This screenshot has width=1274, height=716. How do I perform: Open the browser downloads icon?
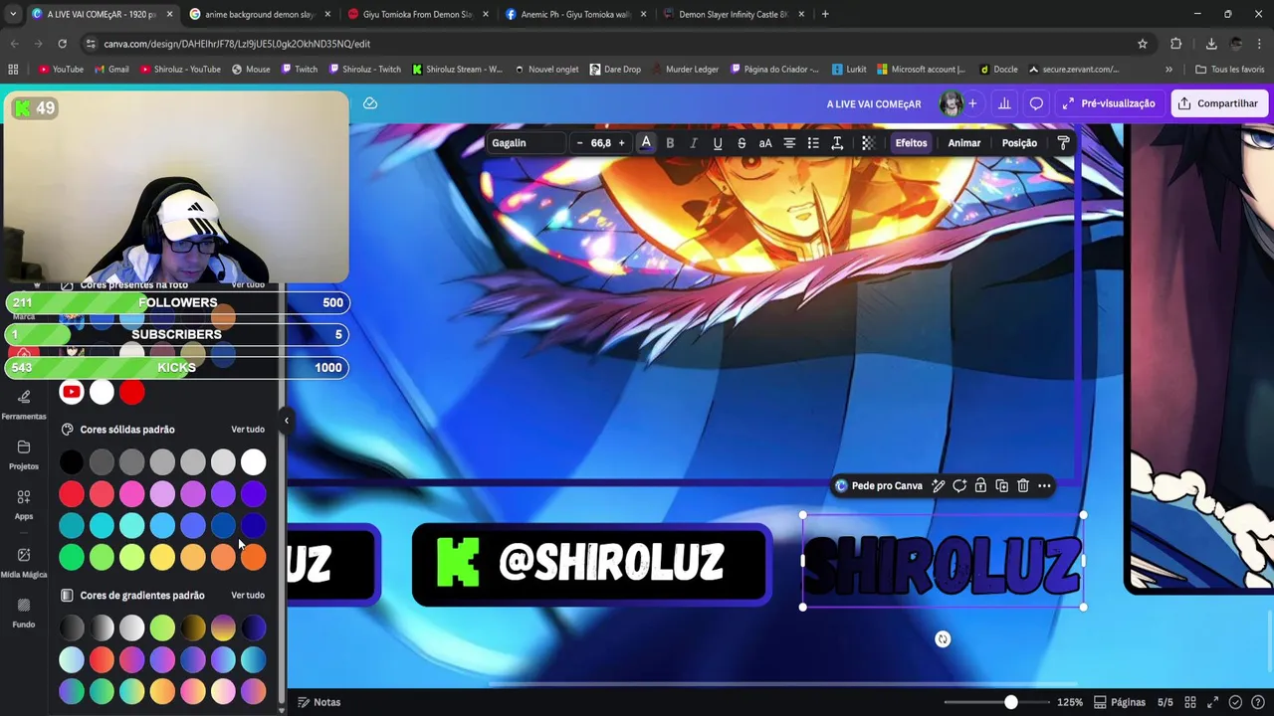1211,44
